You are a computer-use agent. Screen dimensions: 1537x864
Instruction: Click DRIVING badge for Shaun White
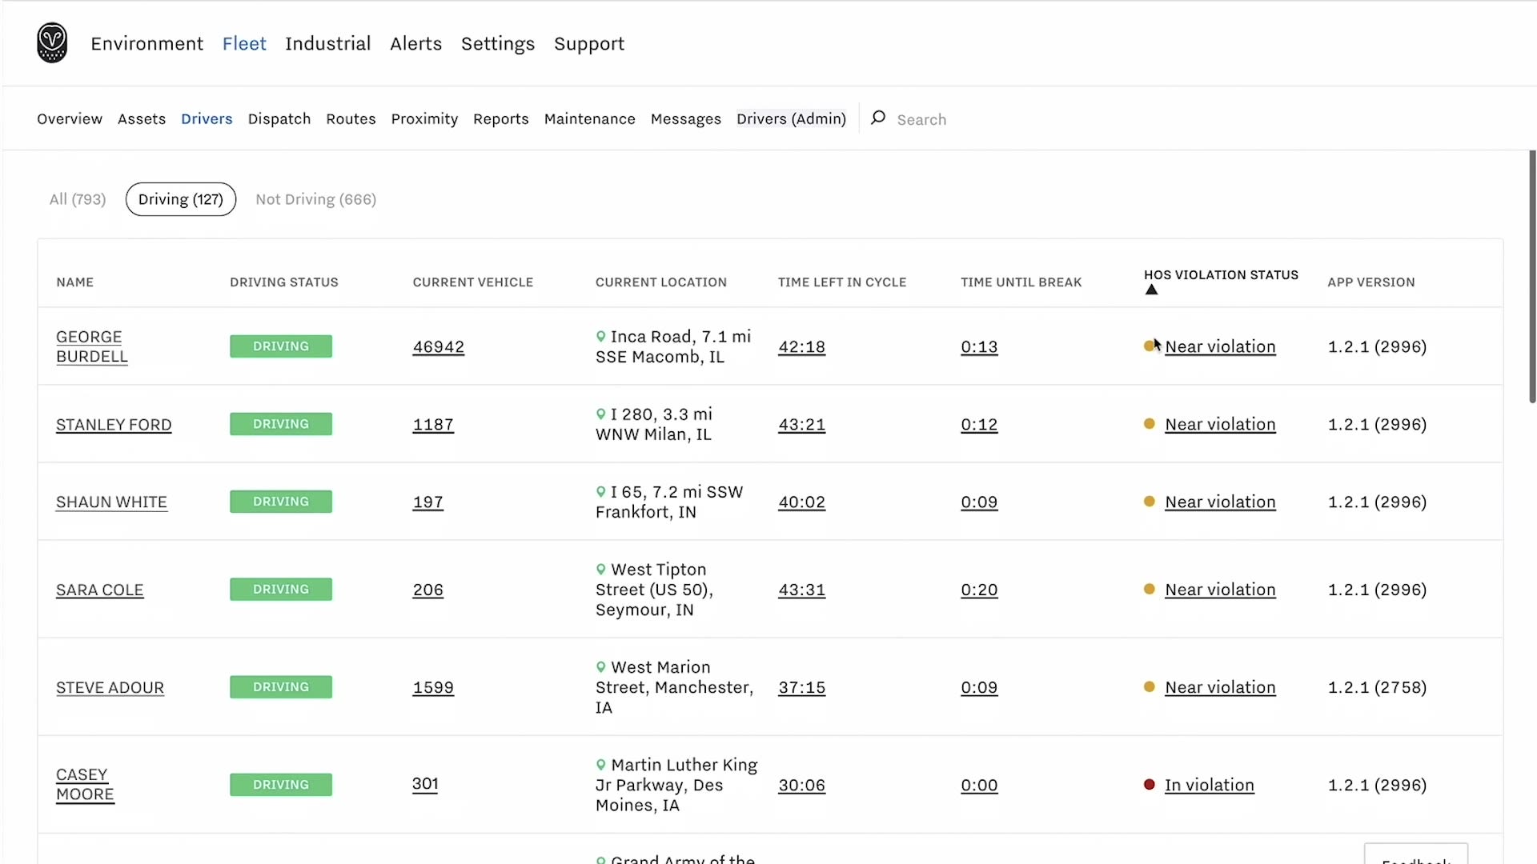281,502
